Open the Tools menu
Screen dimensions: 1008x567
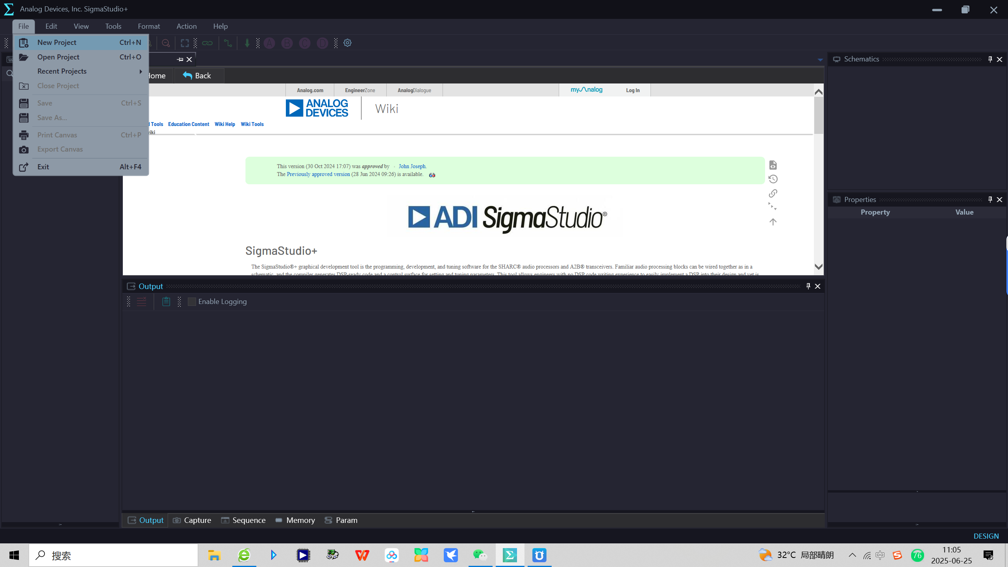click(x=113, y=26)
